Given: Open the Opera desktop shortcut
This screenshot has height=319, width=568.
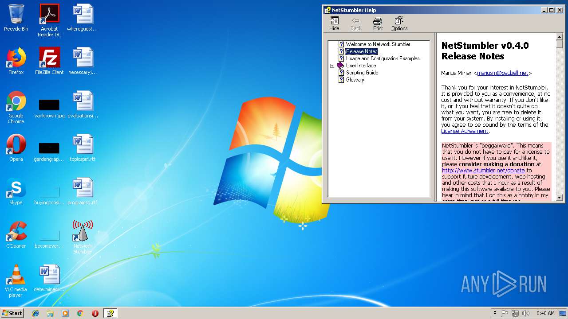Looking at the screenshot, I should pos(16,148).
